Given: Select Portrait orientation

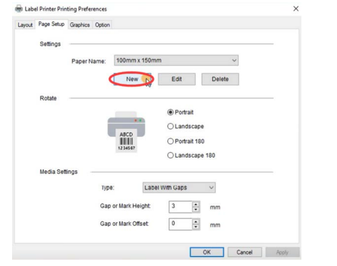Looking at the screenshot, I should pos(180,112).
